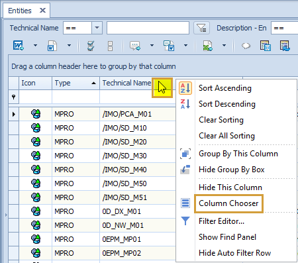Open dropdown arrow beside diagram Word icon
The height and width of the screenshot is (263, 298).
[x=185, y=46]
